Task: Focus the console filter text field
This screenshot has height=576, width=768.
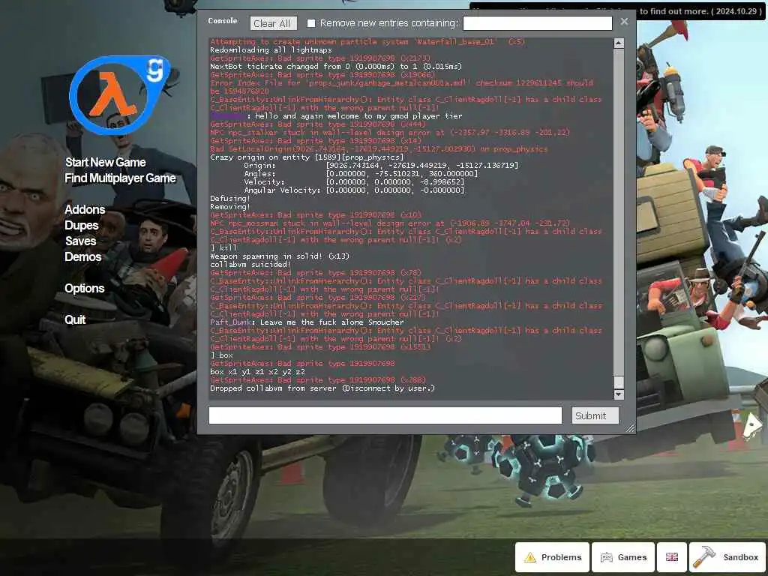Action: pyautogui.click(x=537, y=23)
